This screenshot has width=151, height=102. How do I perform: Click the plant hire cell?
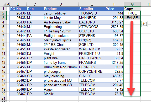click(x=61, y=58)
